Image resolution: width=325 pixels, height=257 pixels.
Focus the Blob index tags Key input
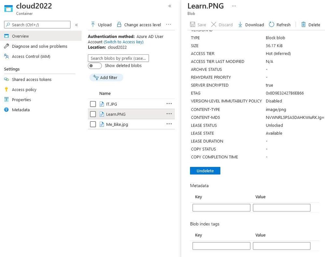221,246
